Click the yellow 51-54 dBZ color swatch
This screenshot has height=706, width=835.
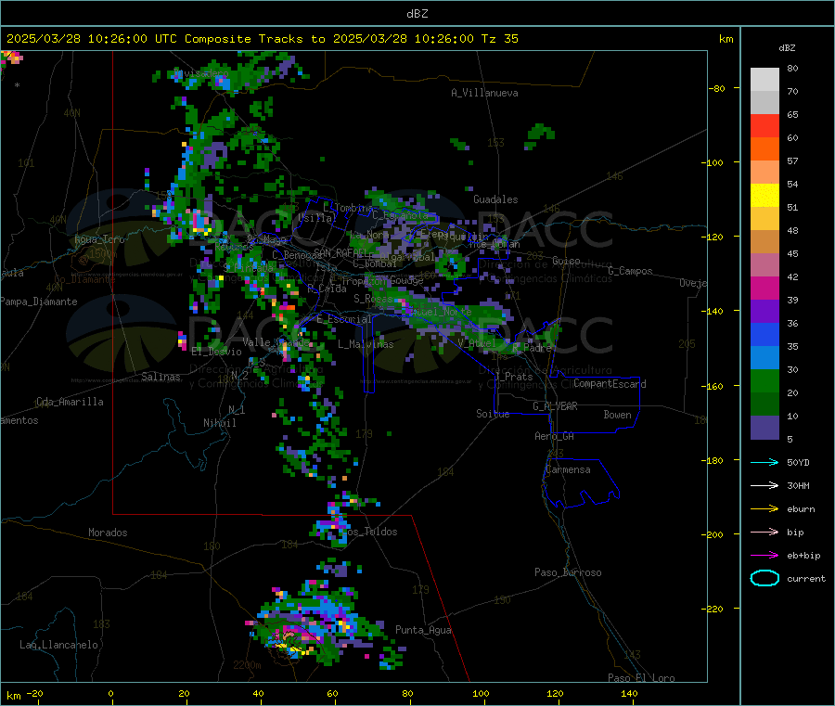(x=764, y=196)
